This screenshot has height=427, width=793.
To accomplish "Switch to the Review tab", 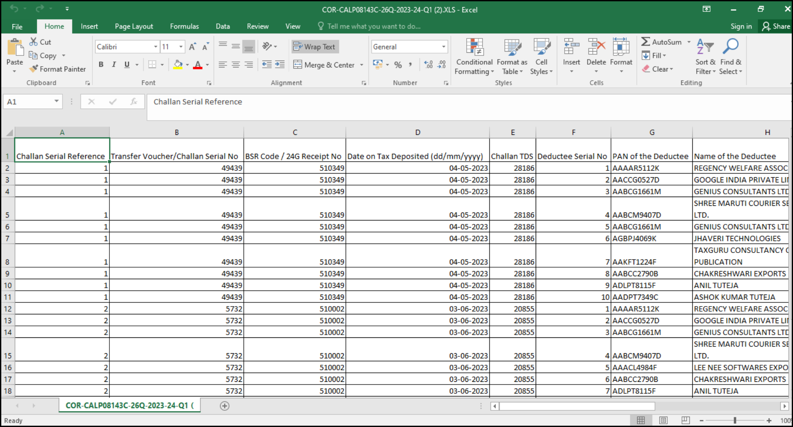I will point(258,26).
